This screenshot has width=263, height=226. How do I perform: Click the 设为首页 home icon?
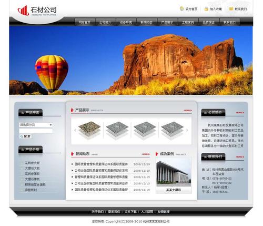(182, 8)
